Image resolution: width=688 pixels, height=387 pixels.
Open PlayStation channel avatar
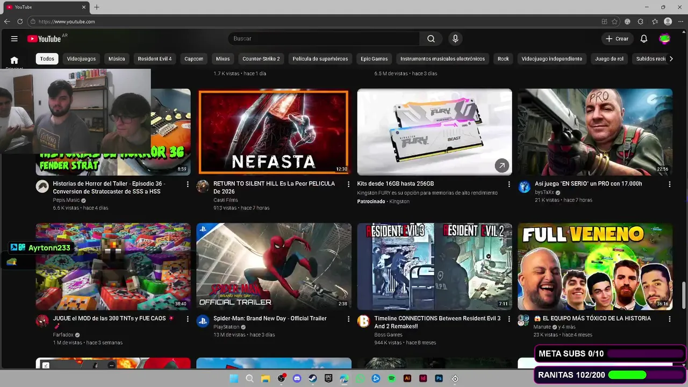click(203, 321)
